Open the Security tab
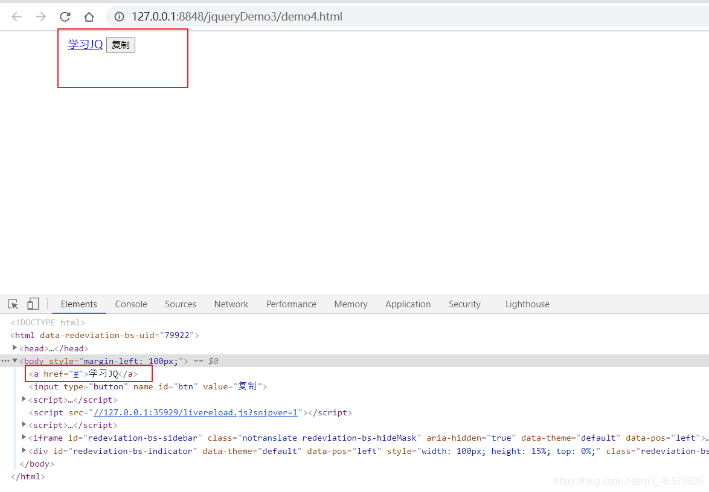Viewport: 709px width, 492px height. click(x=464, y=304)
